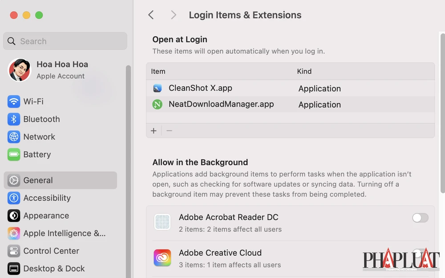Click the Wi-Fi icon in sidebar
The width and height of the screenshot is (445, 278).
[x=14, y=102]
